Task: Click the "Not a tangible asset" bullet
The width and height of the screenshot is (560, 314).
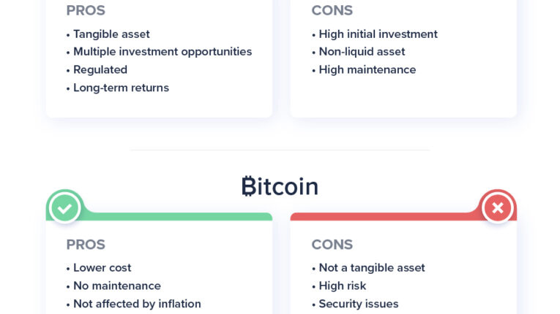Action: coord(372,268)
